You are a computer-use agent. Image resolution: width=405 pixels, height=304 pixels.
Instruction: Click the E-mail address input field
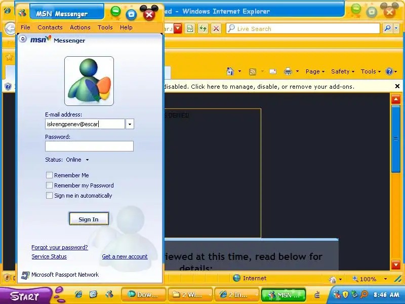(x=85, y=124)
